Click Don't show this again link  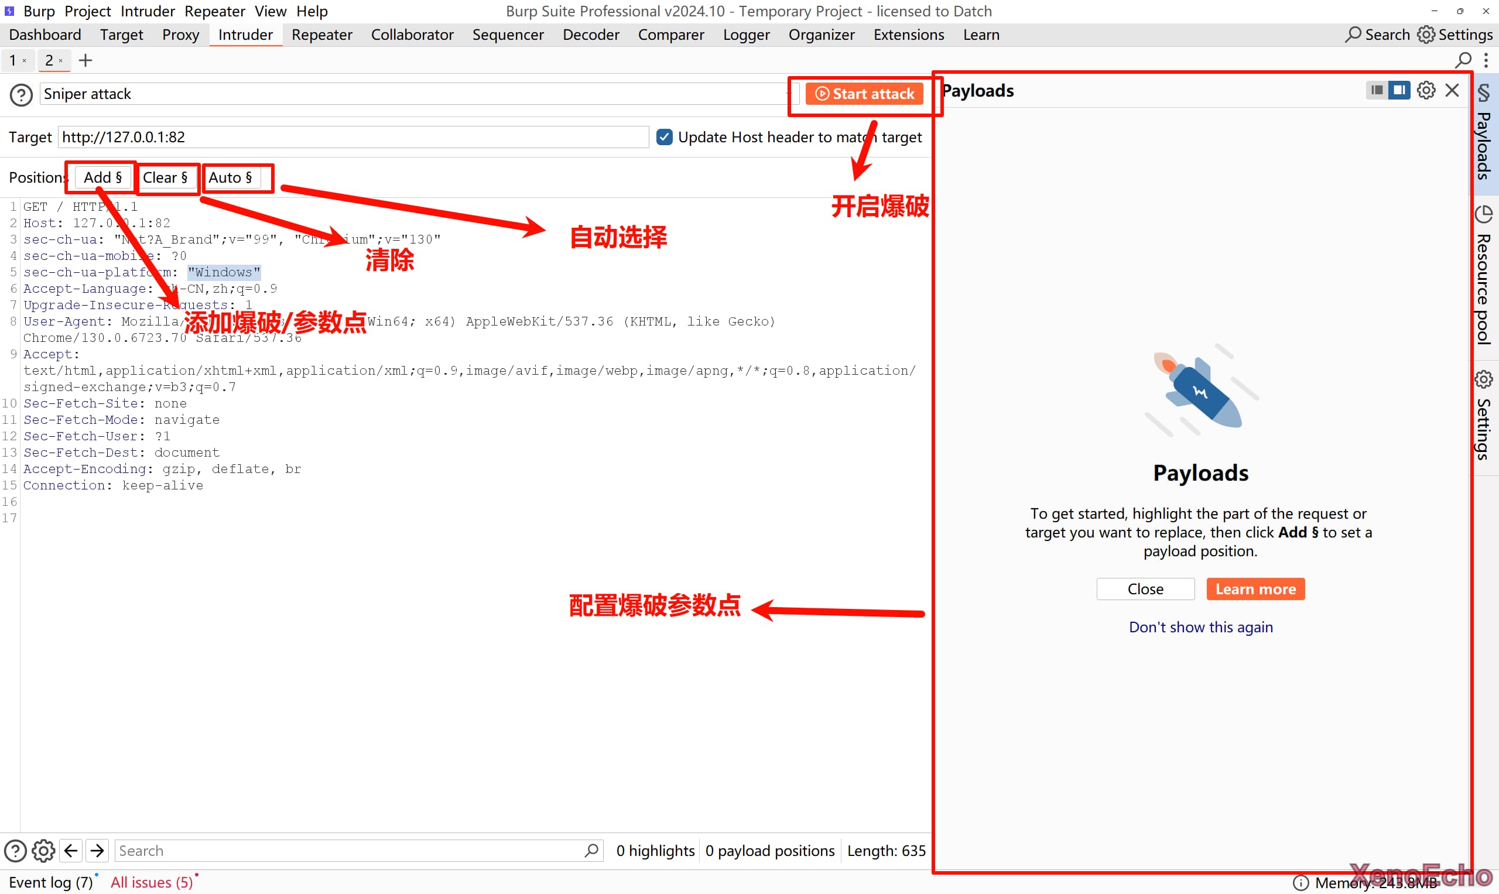[x=1200, y=627]
